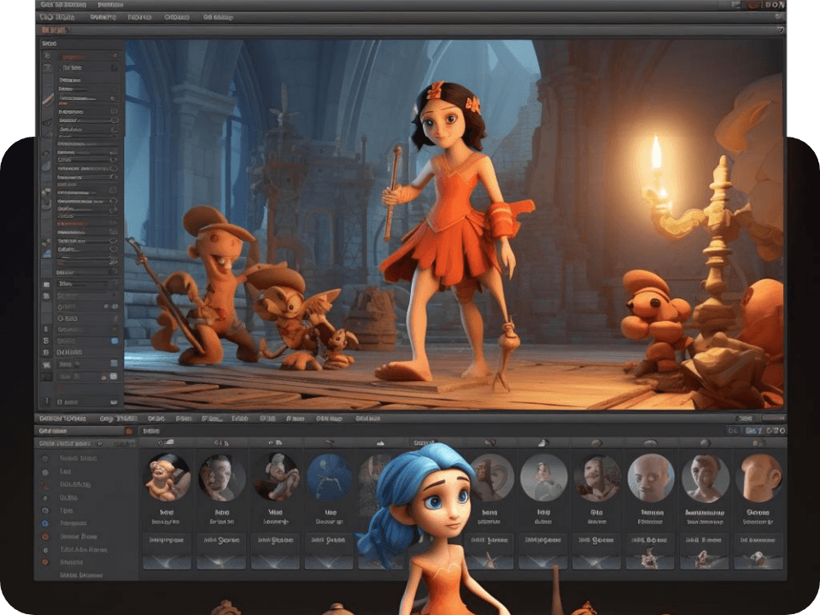
Task: Select the blue radio dot in bottom-left list
Action: tap(45, 522)
